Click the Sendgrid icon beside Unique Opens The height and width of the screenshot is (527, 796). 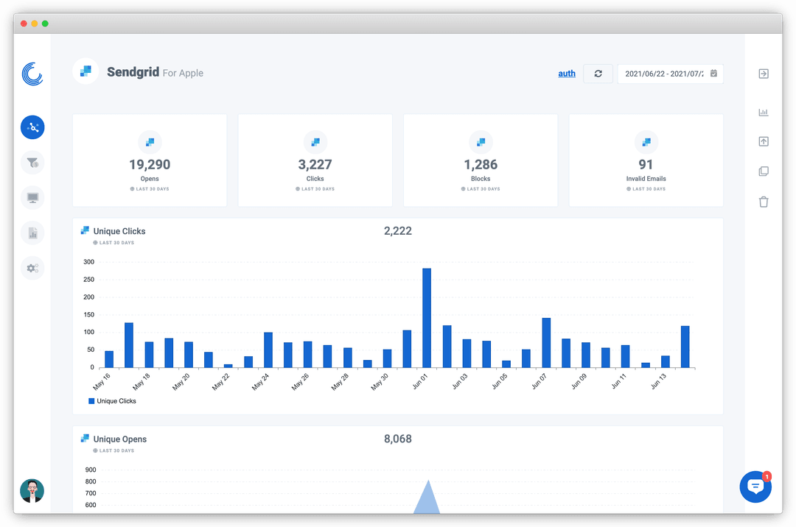[x=85, y=439]
